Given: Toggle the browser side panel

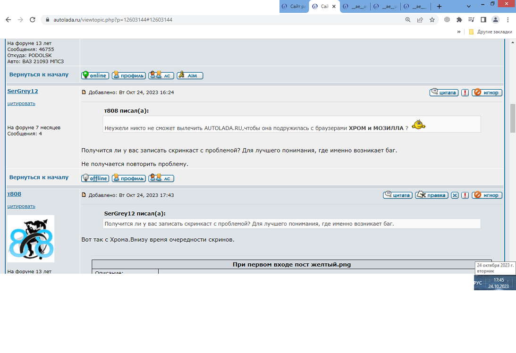Looking at the screenshot, I should [483, 20].
